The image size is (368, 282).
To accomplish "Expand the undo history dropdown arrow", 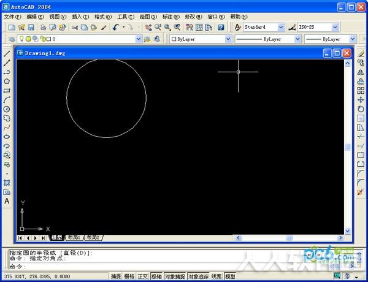I will [x=124, y=27].
